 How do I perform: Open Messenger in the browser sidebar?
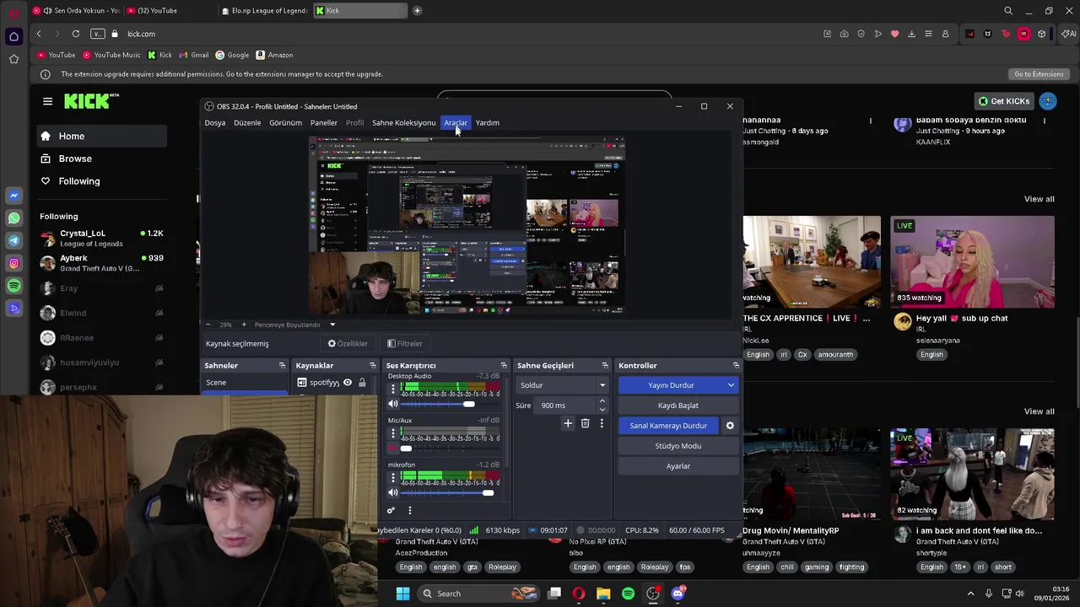(13, 196)
